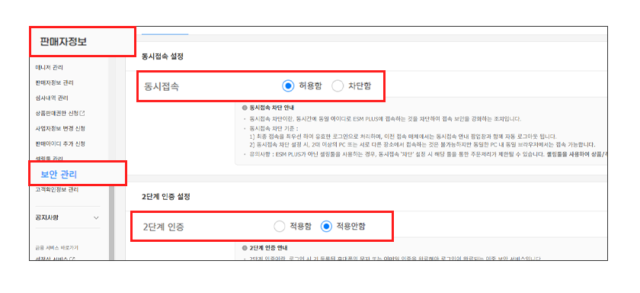This screenshot has width=640, height=293.
Task: Open 고객확인정보 관리
Action: pos(57,190)
